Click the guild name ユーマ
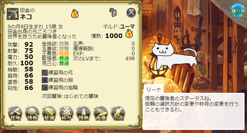 coord(127,27)
